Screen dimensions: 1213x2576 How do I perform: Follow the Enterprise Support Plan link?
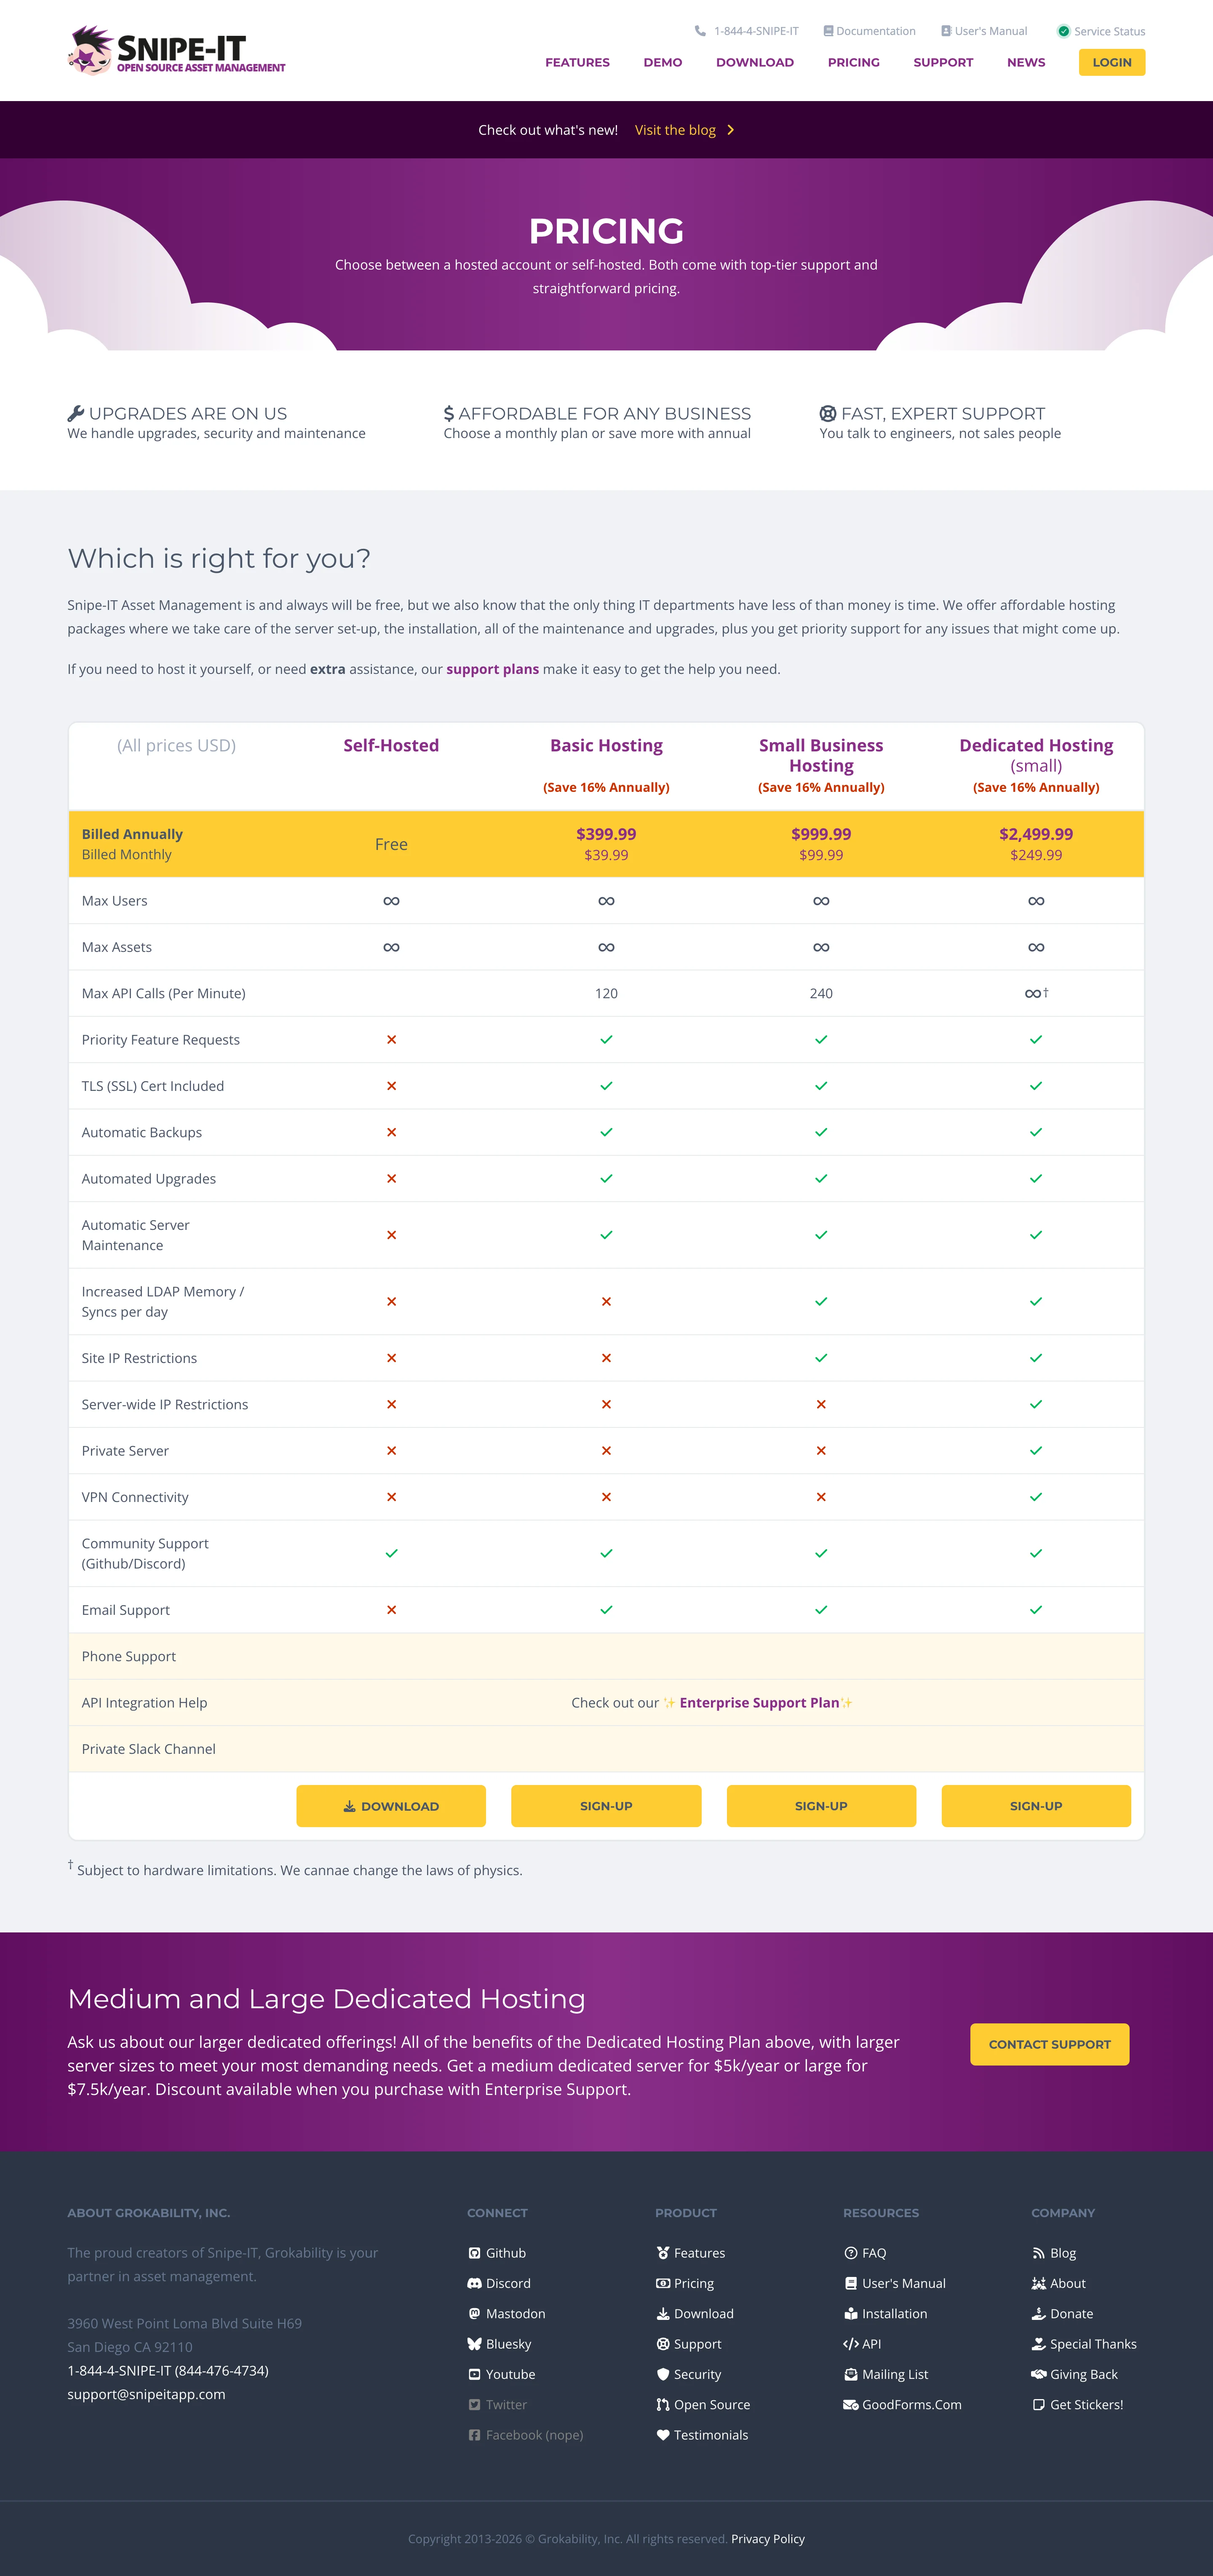pyautogui.click(x=759, y=1703)
